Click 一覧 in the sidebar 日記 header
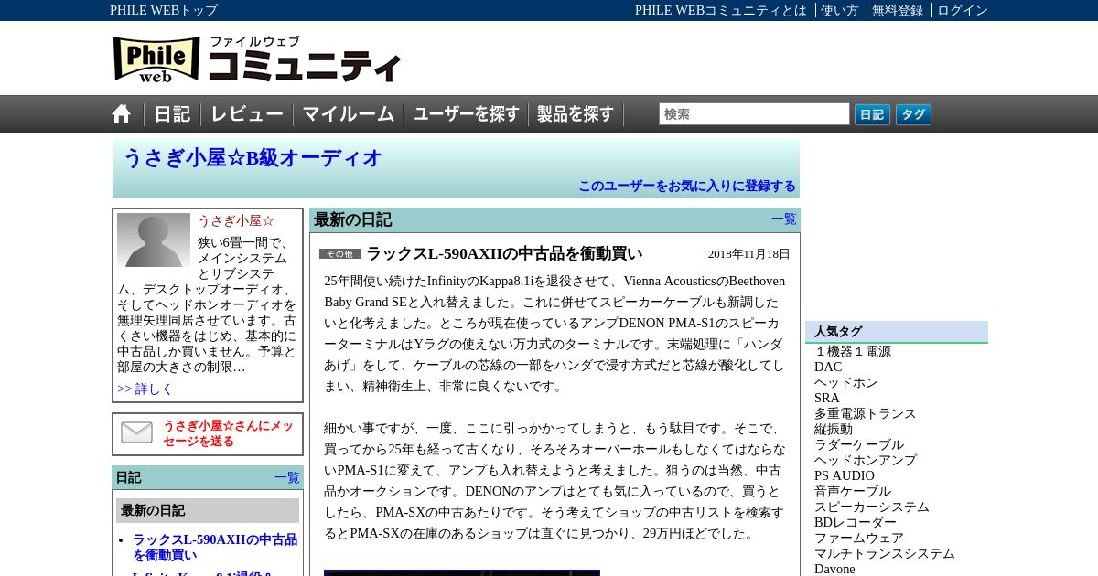This screenshot has height=576, width=1098. pyautogui.click(x=287, y=477)
